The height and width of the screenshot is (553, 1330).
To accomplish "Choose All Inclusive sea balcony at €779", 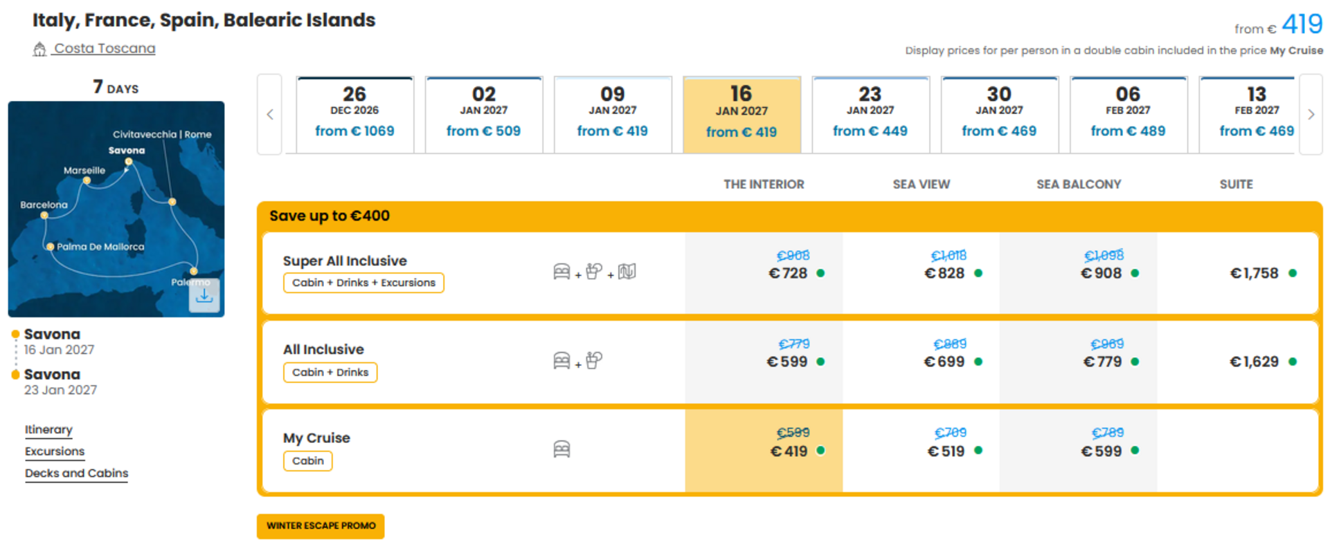I will tap(1103, 362).
